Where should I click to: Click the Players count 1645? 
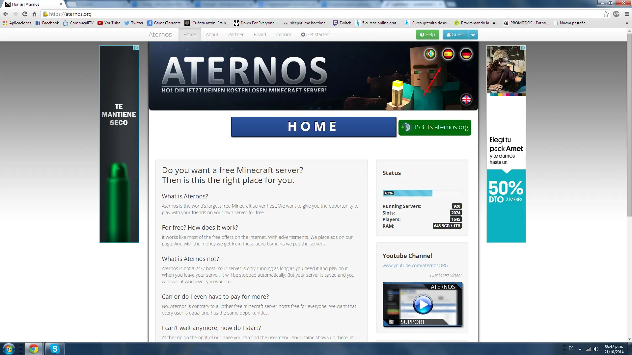click(x=456, y=219)
